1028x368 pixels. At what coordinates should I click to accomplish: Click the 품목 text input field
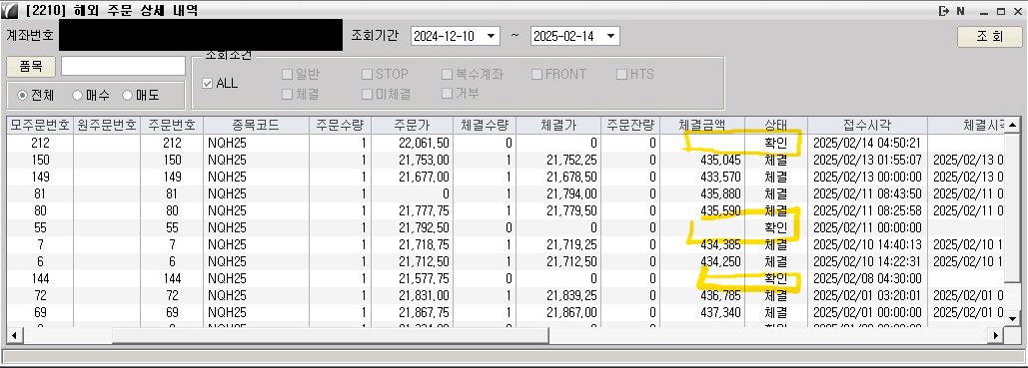[x=123, y=67]
